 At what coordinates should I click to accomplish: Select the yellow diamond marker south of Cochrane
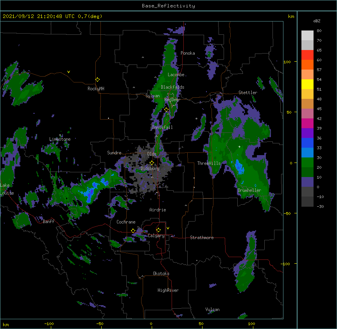point(133,231)
